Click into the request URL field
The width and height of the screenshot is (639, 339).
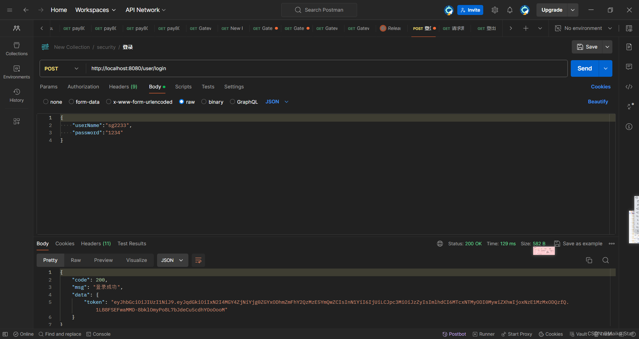tap(327, 68)
